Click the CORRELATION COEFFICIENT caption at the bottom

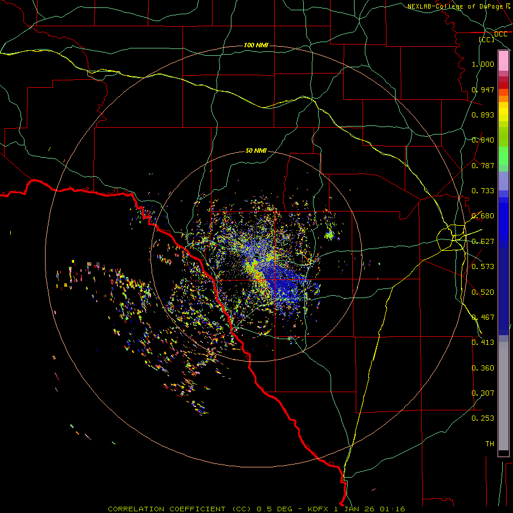click(x=256, y=509)
